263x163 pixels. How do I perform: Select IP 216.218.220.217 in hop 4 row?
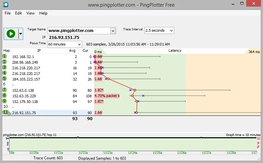(x=26, y=74)
